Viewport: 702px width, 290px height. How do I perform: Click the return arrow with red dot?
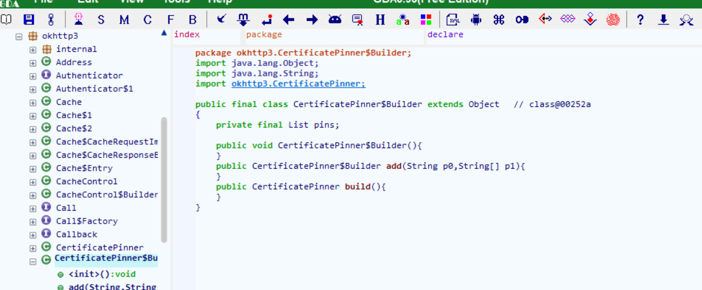click(x=267, y=19)
